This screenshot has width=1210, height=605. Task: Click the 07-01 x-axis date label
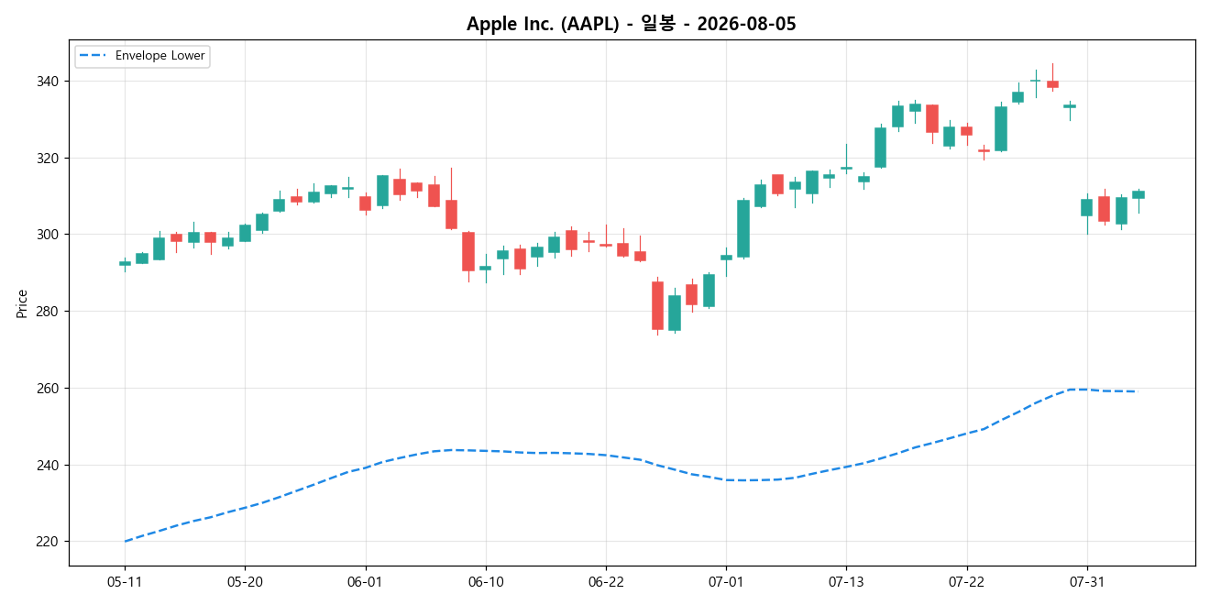[726, 582]
